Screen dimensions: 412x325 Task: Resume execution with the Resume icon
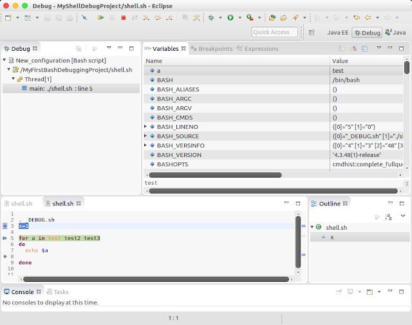tap(100, 17)
